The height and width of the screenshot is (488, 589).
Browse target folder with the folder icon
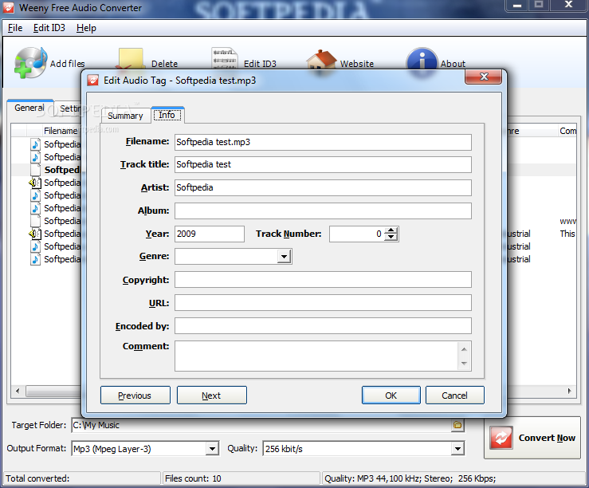point(457,425)
